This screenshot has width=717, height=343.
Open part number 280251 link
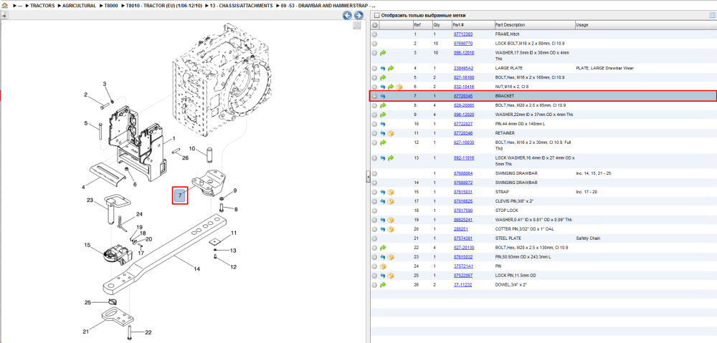(460, 229)
